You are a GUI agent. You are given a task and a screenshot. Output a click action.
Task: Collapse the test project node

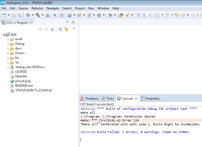(4, 35)
